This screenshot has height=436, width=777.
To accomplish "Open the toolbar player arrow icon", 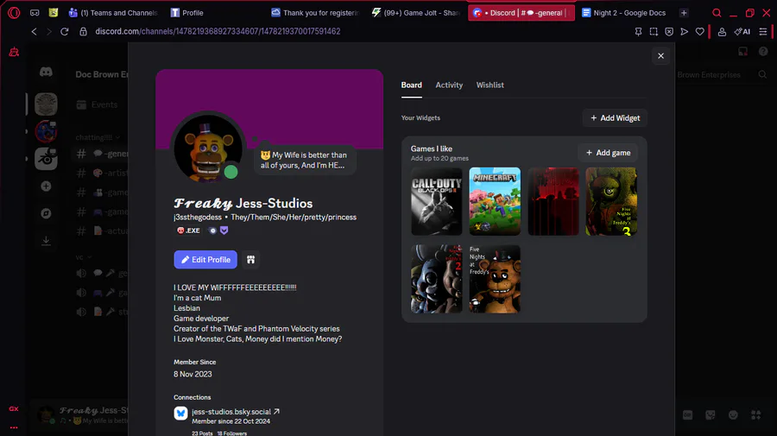I will [685, 32].
